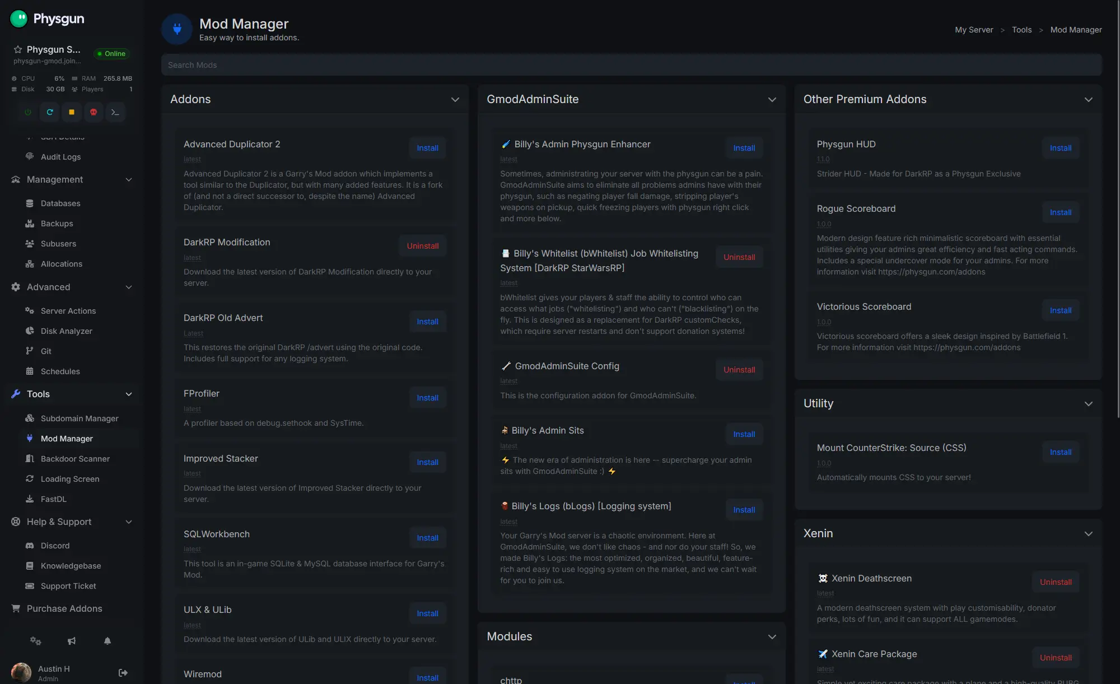
Task: Open the notifications bell icon
Action: tap(108, 641)
